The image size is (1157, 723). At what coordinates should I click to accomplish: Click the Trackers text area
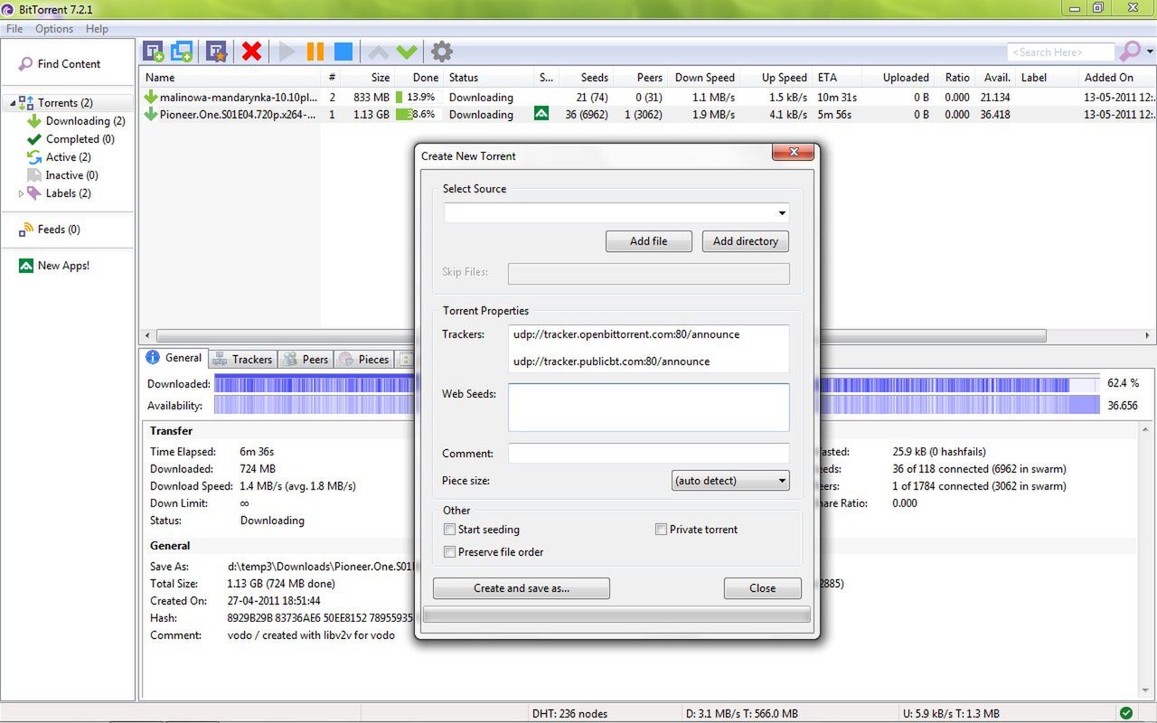[648, 349]
